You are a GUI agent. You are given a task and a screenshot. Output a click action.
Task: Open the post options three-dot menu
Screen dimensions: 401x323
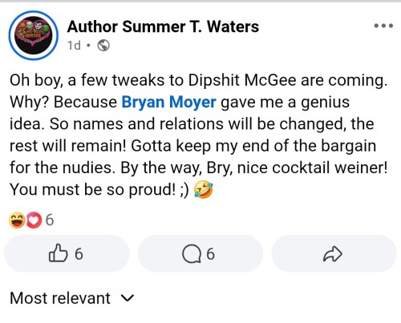383,26
